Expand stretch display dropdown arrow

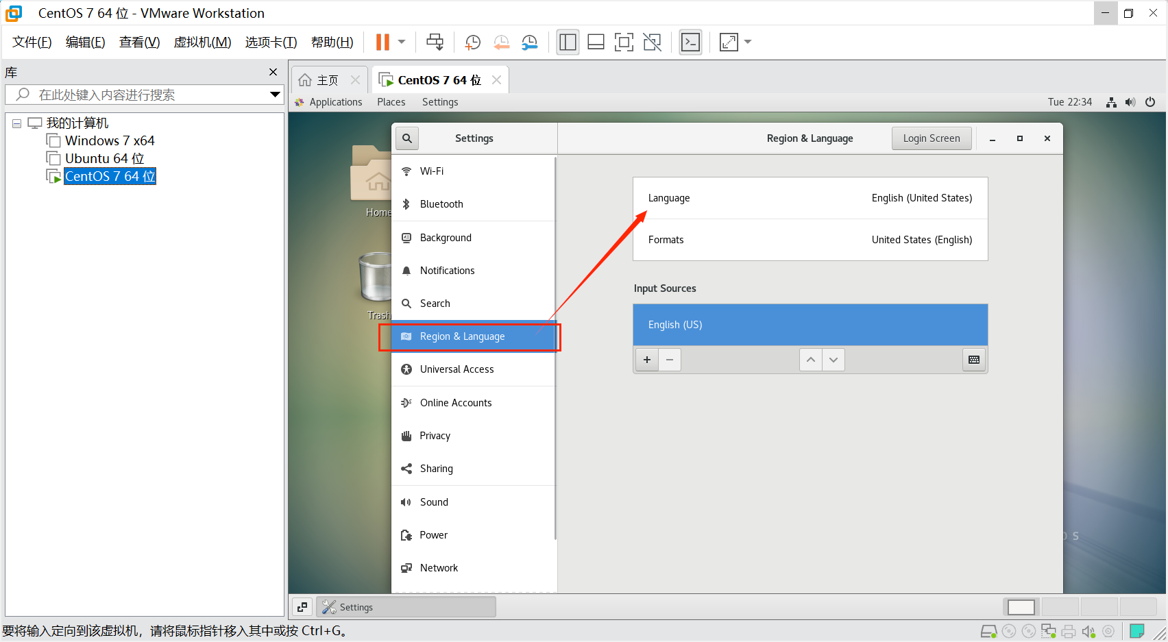click(748, 42)
